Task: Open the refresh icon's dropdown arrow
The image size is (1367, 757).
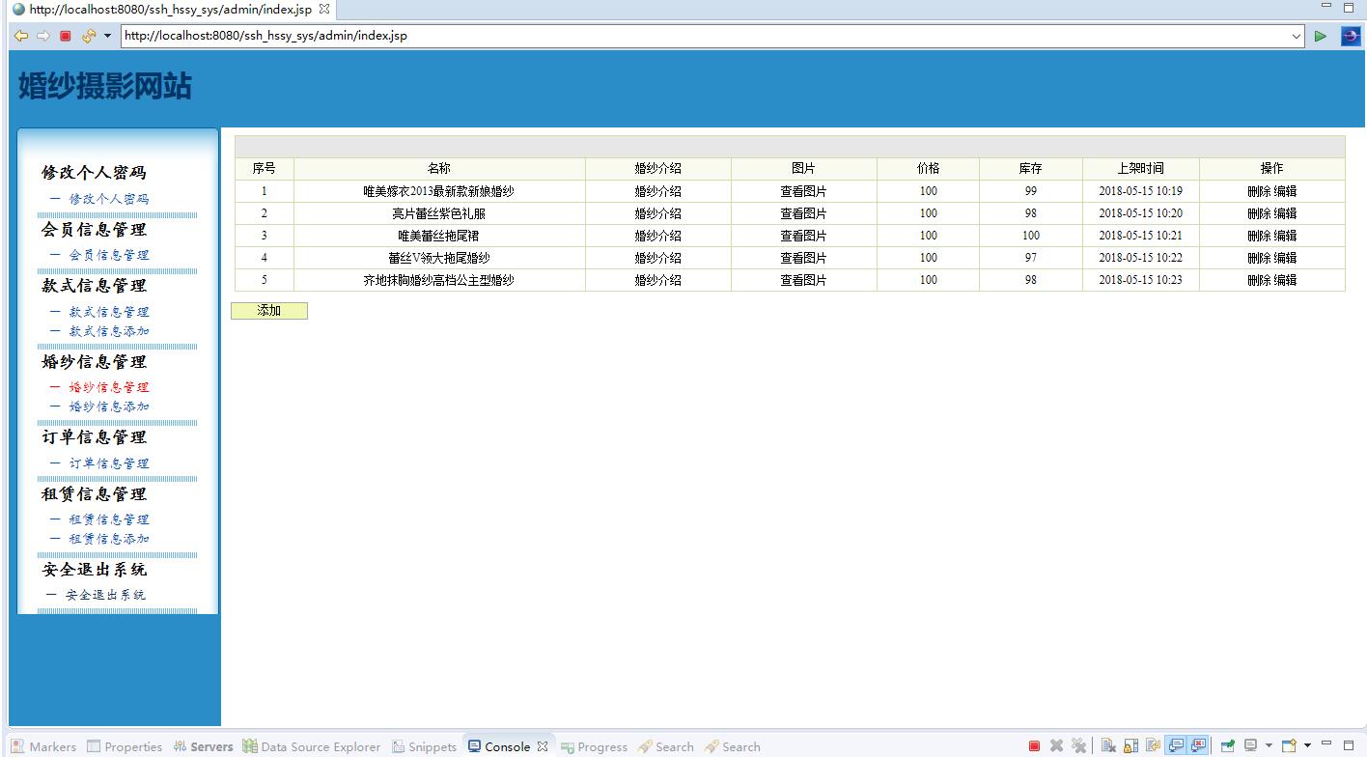Action: click(106, 36)
